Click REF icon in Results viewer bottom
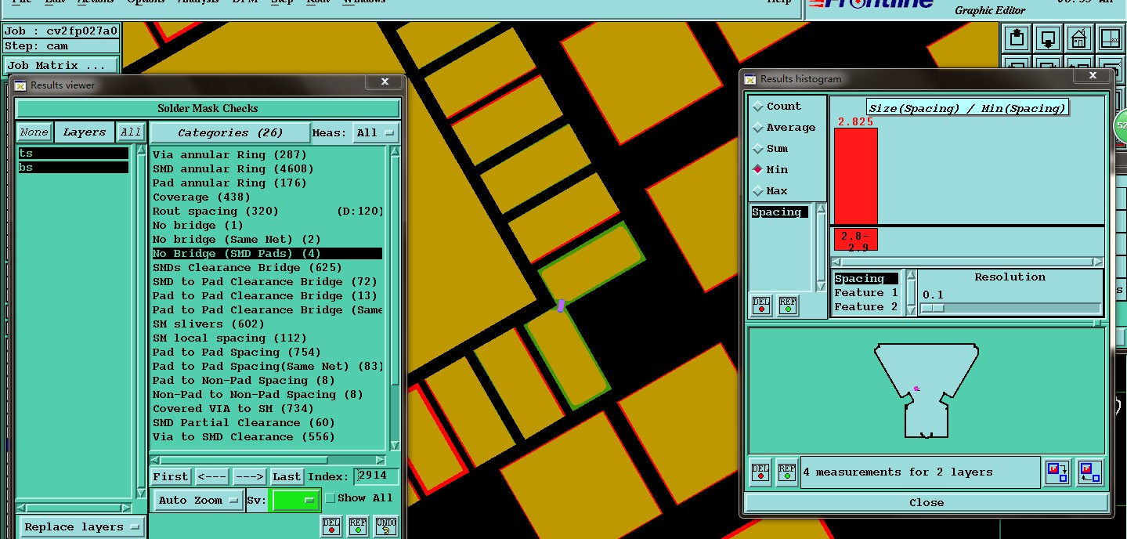Viewport: 1127px width, 539px height. 358,526
